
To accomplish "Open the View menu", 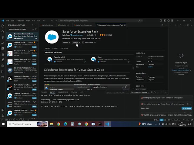I will pyautogui.click(x=28, y=21).
